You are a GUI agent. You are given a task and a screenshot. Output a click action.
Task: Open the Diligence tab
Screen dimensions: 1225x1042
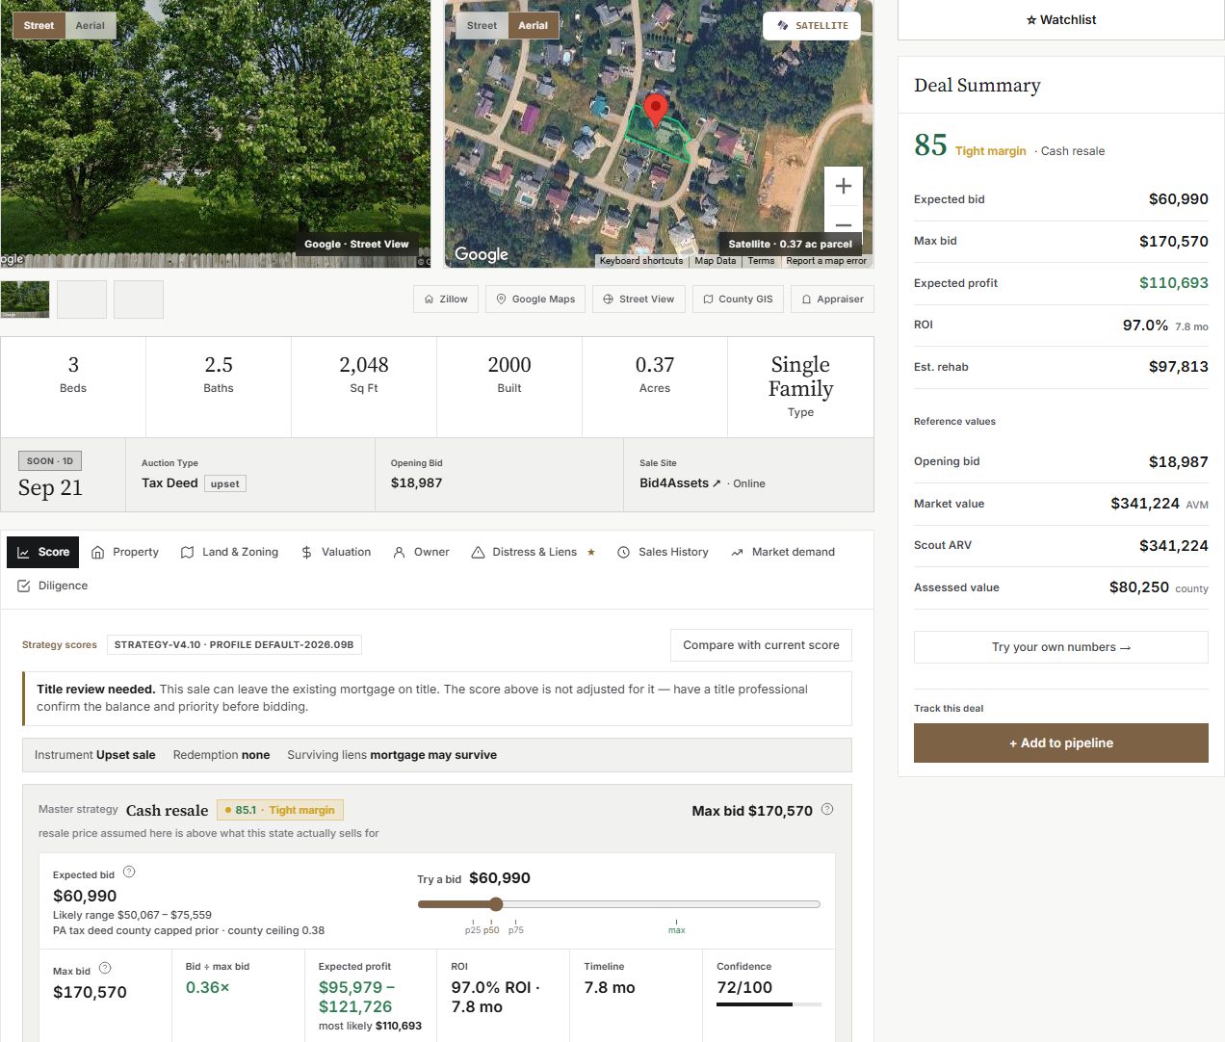point(53,586)
